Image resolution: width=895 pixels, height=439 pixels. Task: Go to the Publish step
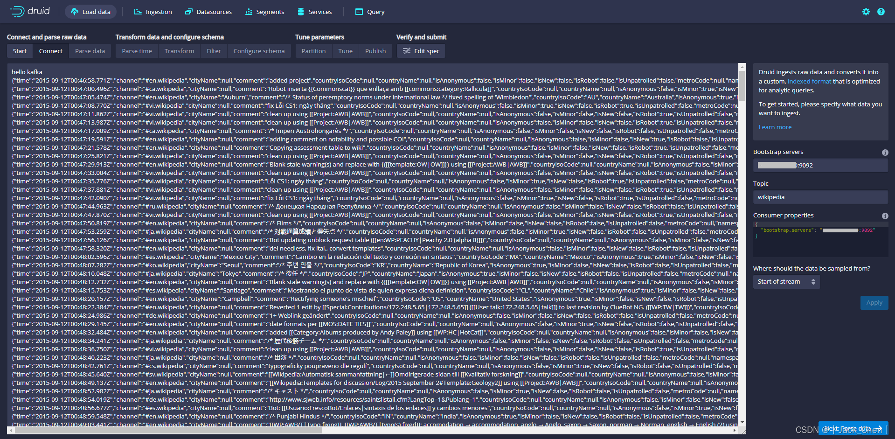coord(375,51)
